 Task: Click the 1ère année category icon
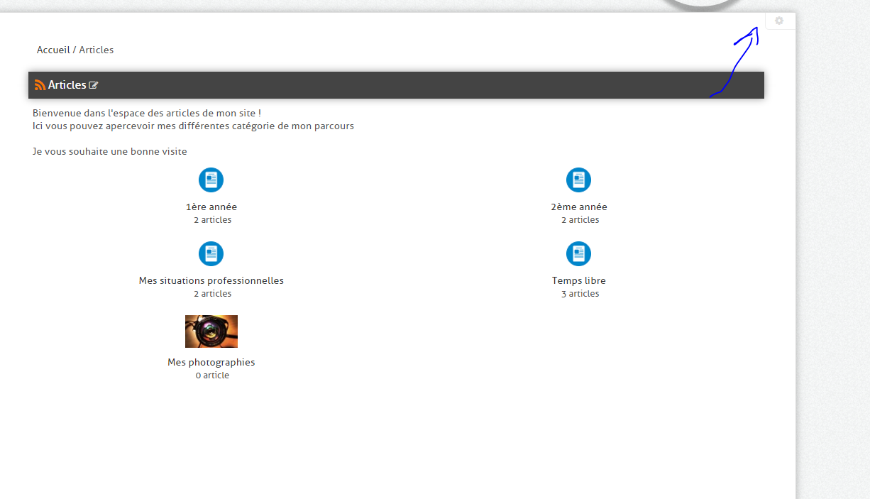[211, 180]
